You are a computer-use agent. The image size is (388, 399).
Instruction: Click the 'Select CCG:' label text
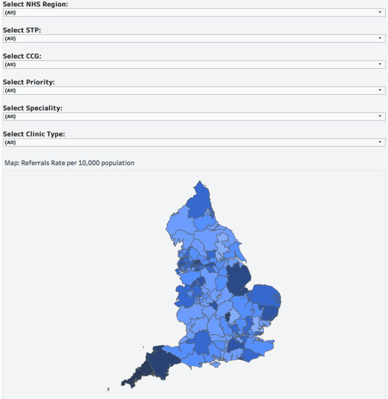click(22, 56)
